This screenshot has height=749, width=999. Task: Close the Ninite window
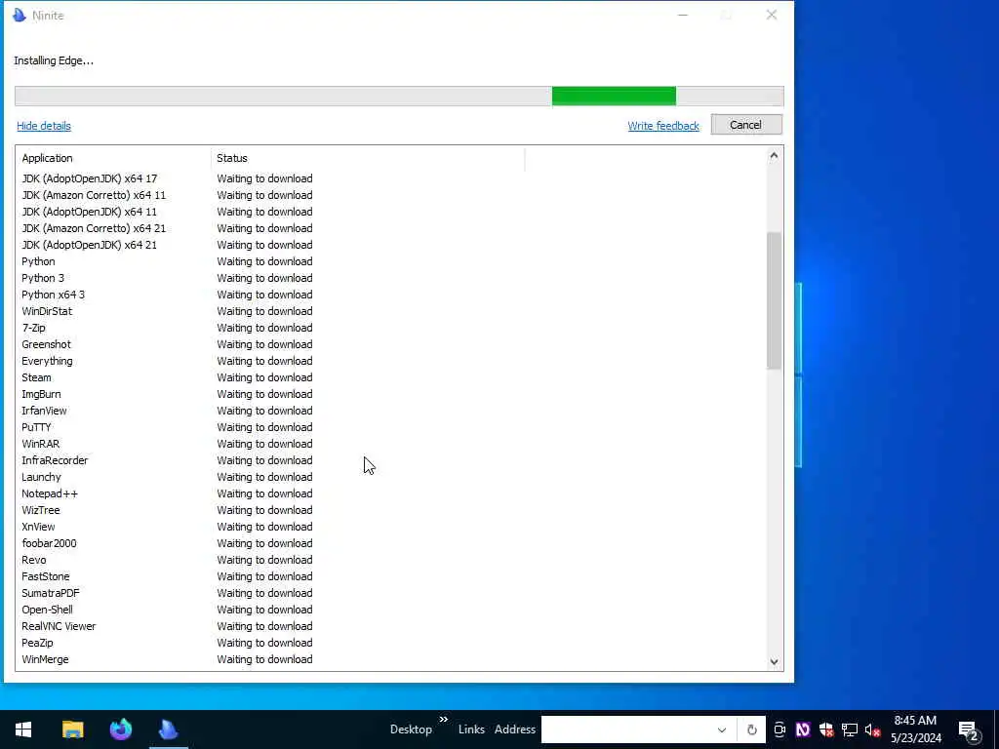coord(771,15)
